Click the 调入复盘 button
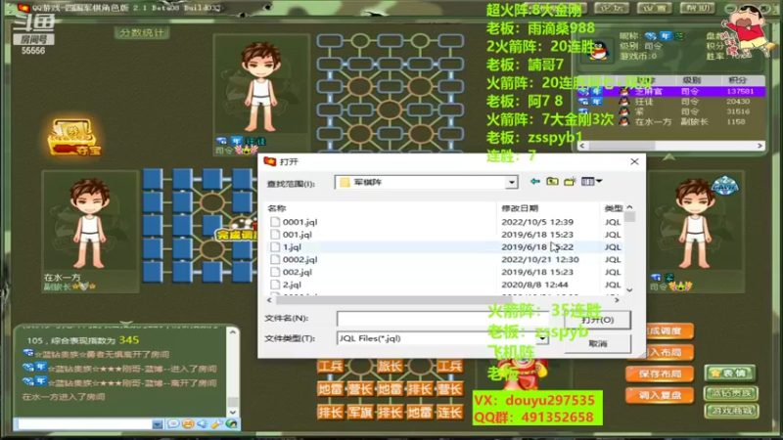This screenshot has height=440, width=783. click(x=659, y=395)
